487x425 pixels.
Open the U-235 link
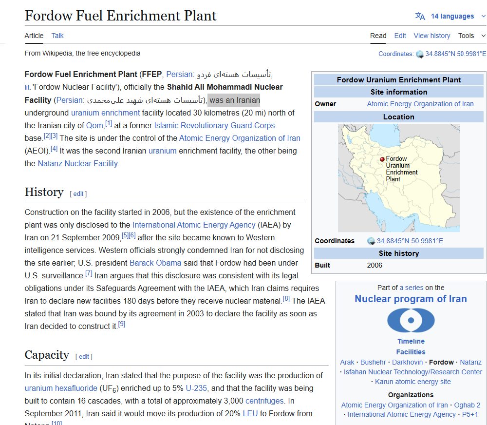(196, 388)
